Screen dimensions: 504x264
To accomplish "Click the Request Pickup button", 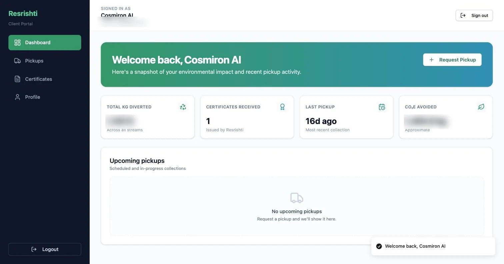I will point(452,60).
